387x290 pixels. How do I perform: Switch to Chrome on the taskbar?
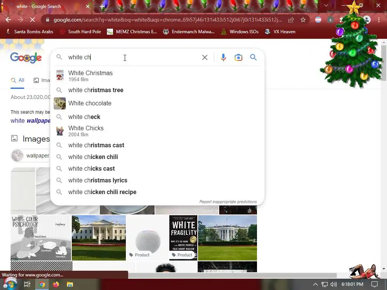tap(42, 284)
